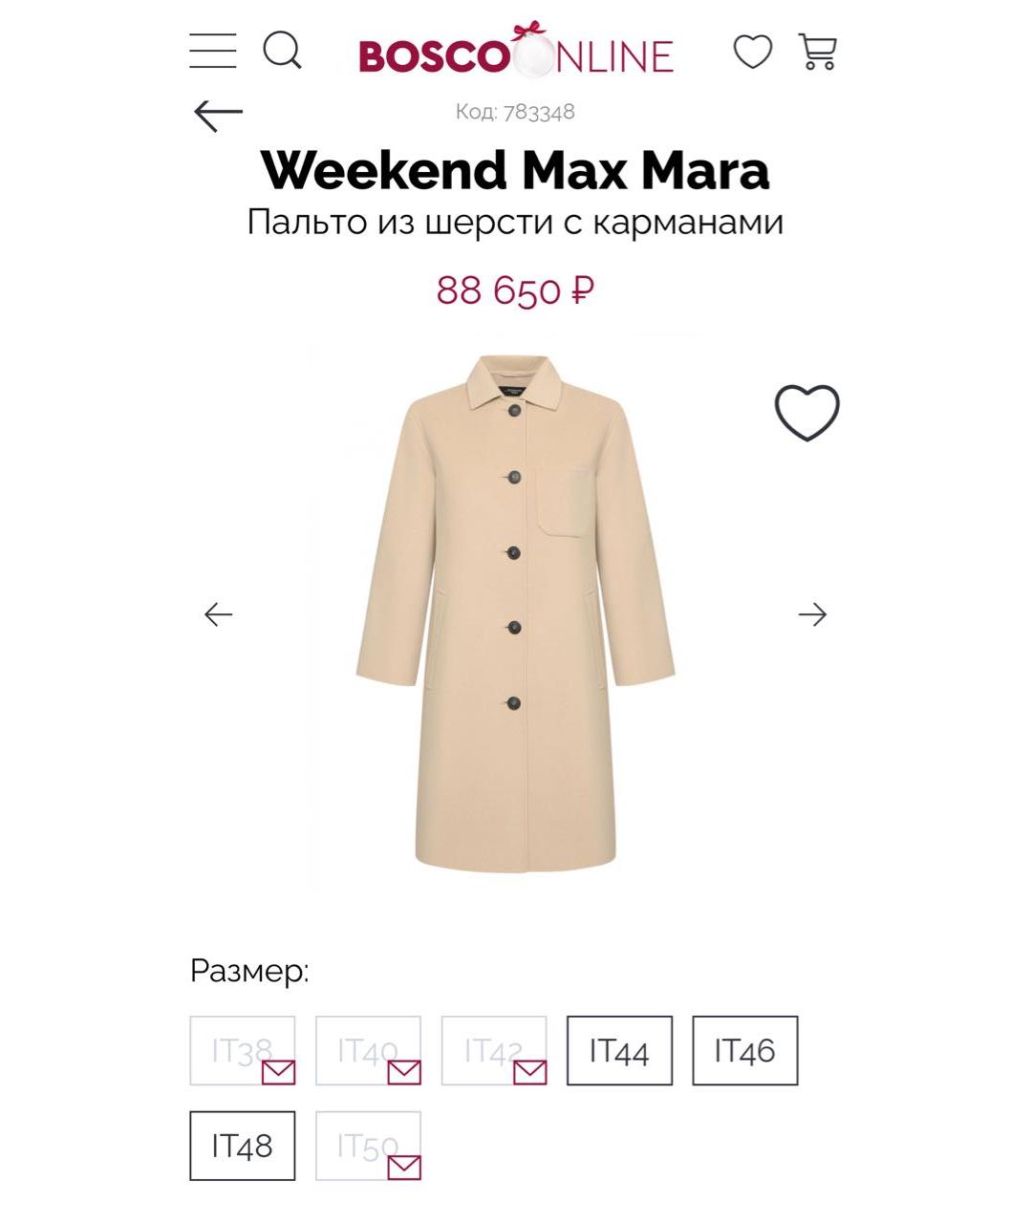This screenshot has width=1032, height=1223.
Task: Open the shopping cart icon
Action: click(x=818, y=53)
